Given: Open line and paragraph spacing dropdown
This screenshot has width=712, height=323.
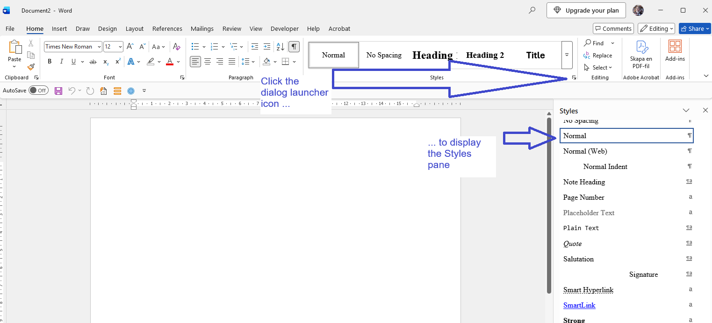Looking at the screenshot, I should pos(248,62).
